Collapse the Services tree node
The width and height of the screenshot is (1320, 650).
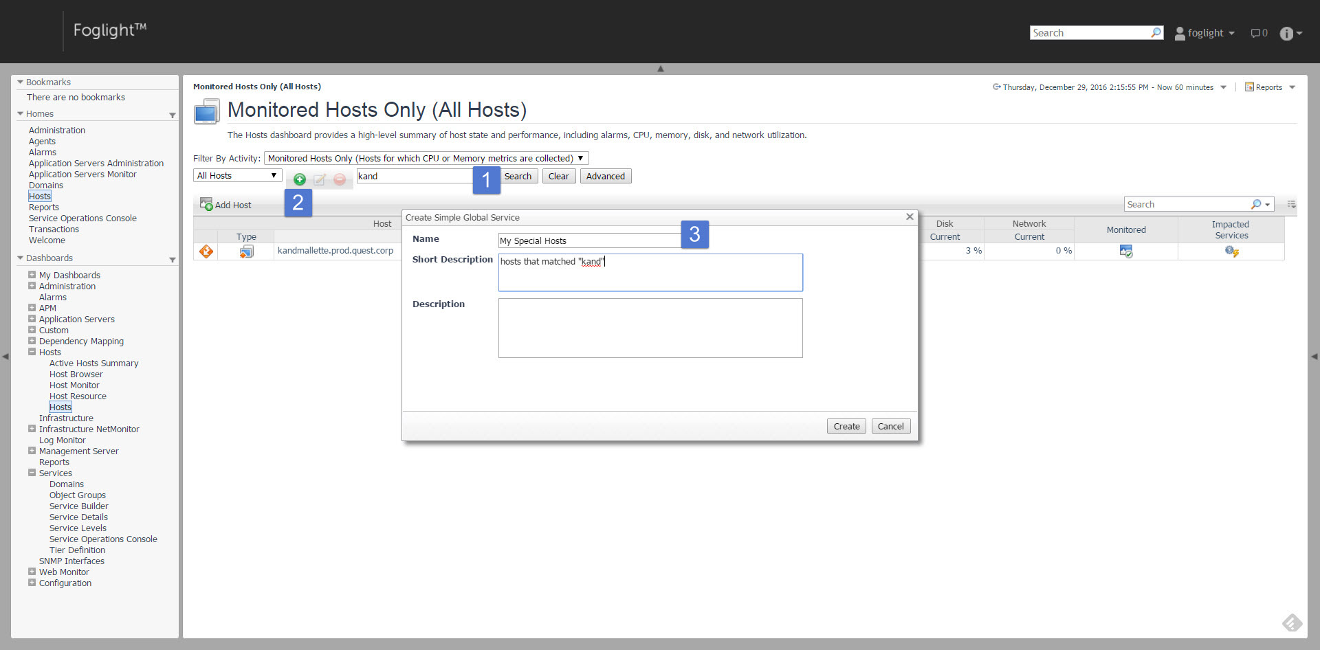(32, 473)
